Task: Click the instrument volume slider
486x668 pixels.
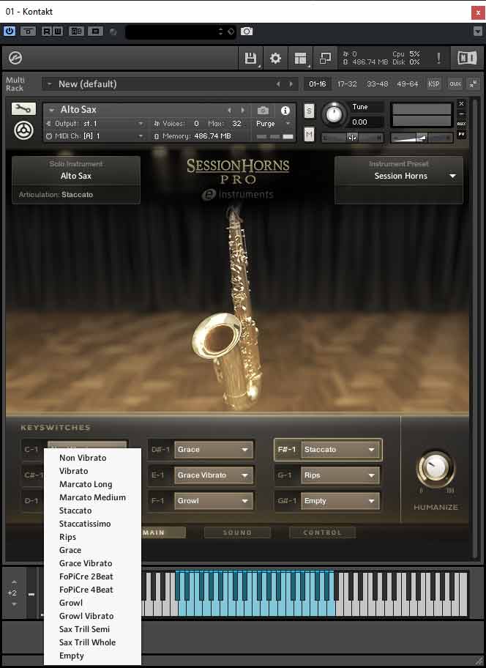Action: pyautogui.click(x=422, y=137)
